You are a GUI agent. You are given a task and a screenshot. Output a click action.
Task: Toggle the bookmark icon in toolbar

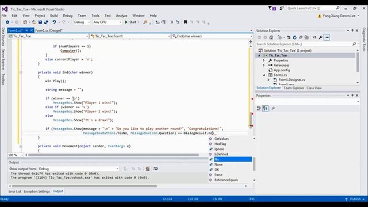[185, 22]
